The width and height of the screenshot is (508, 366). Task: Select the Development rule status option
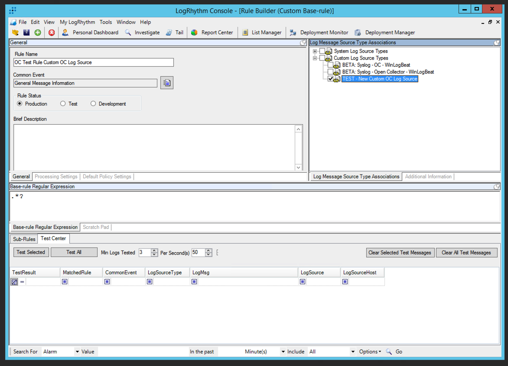click(93, 104)
